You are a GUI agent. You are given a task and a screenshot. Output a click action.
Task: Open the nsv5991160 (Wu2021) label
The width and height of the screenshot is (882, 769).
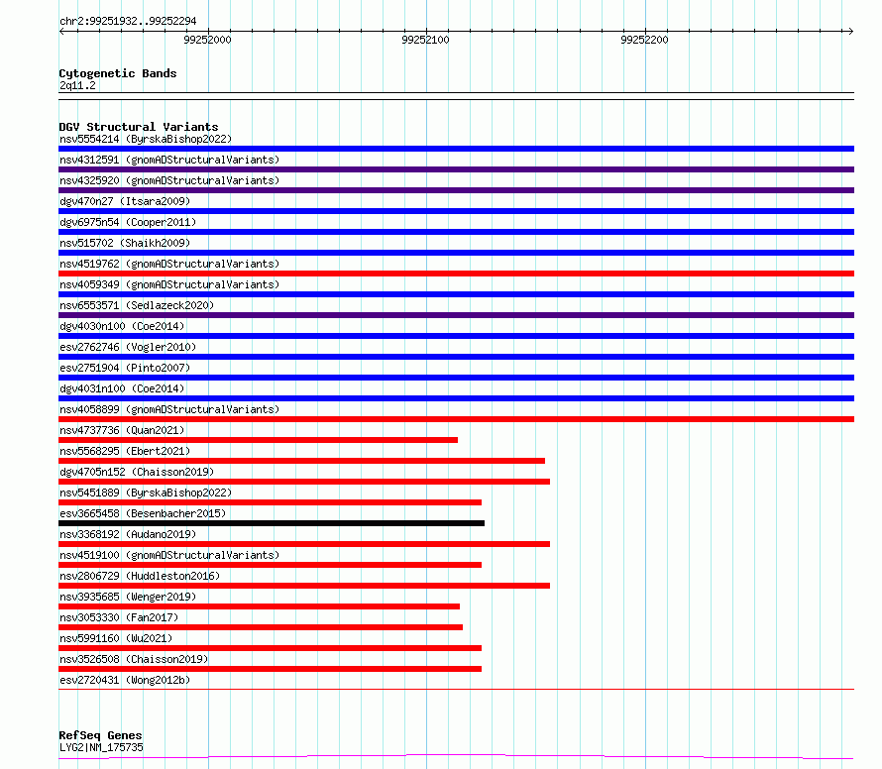(116, 638)
